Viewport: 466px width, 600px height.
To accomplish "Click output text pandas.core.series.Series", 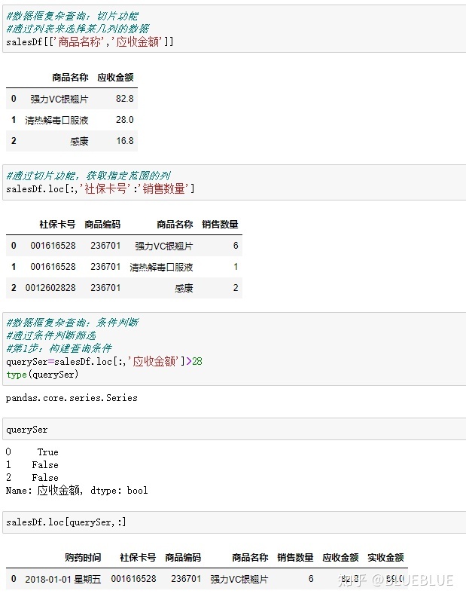I will pos(72,398).
